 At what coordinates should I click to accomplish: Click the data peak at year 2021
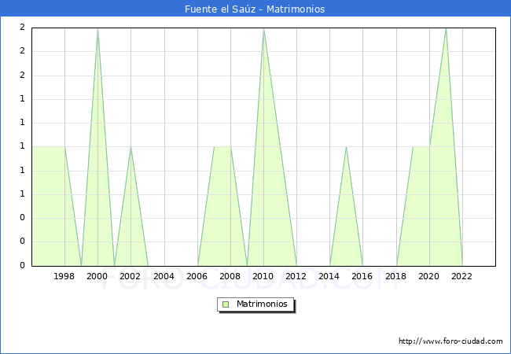click(x=446, y=28)
